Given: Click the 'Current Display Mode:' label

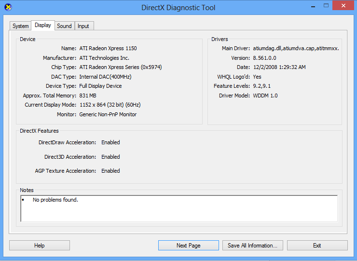Looking at the screenshot, I should [x=51, y=105].
